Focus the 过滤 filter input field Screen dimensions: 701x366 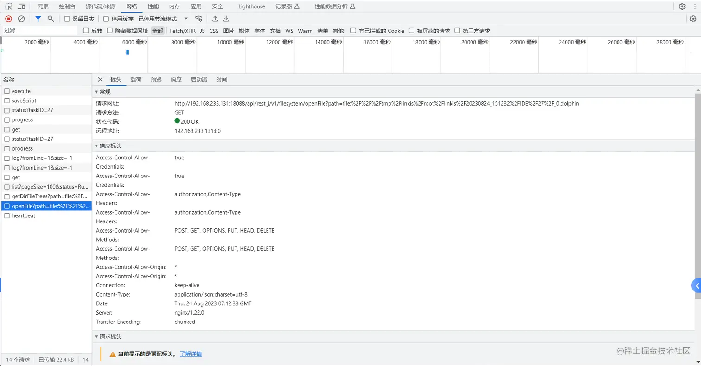(x=40, y=31)
